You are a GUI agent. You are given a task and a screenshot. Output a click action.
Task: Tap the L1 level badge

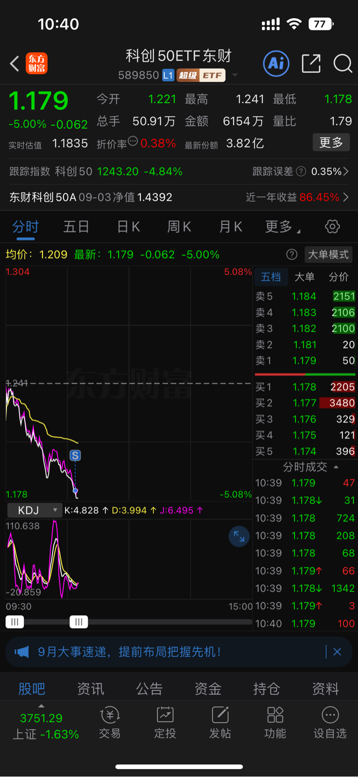click(168, 75)
